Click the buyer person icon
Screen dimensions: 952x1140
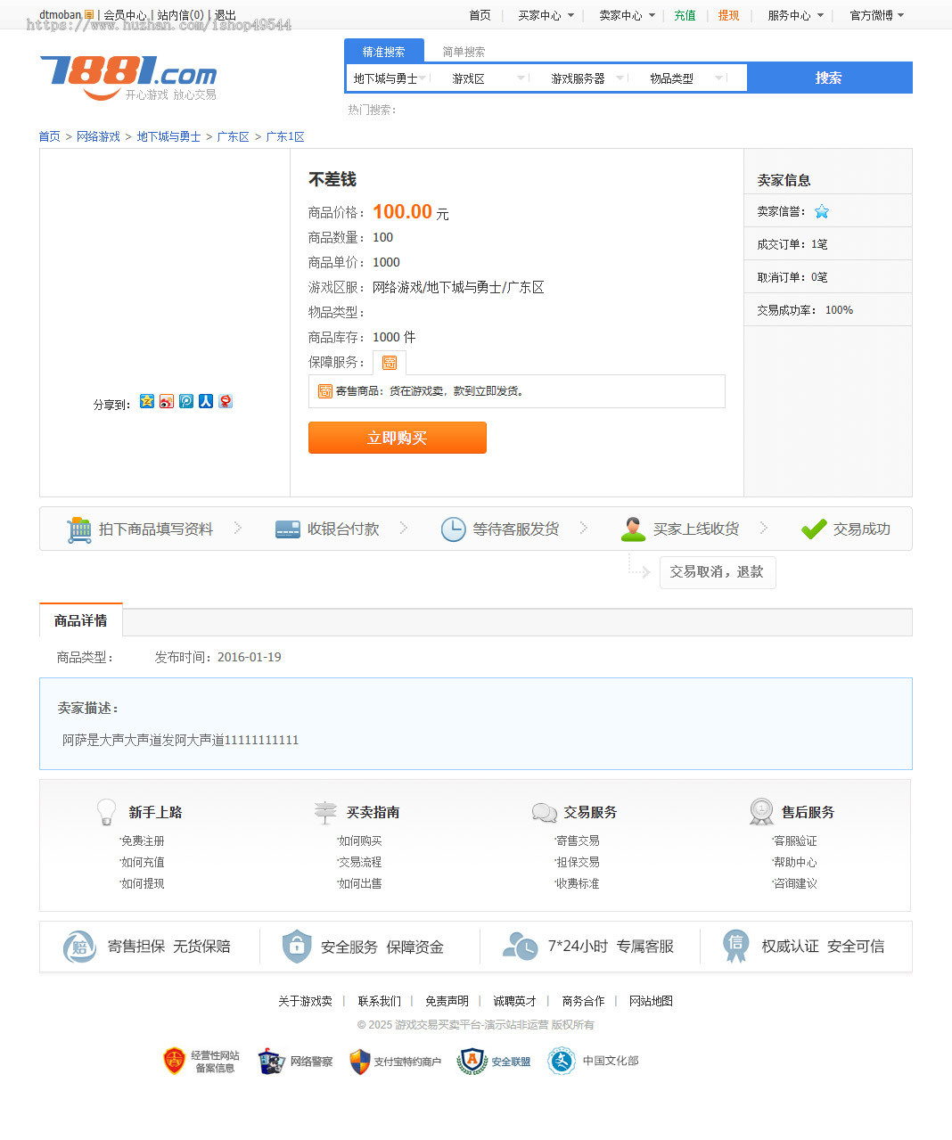[x=633, y=529]
